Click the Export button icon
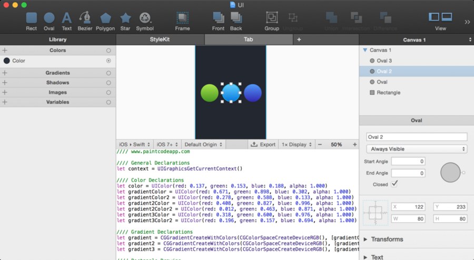 [x=254, y=144]
